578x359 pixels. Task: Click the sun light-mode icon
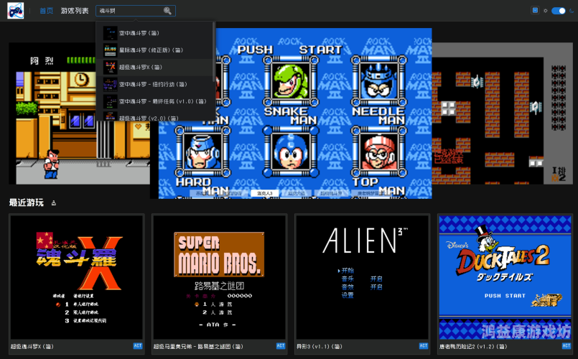pyautogui.click(x=545, y=11)
